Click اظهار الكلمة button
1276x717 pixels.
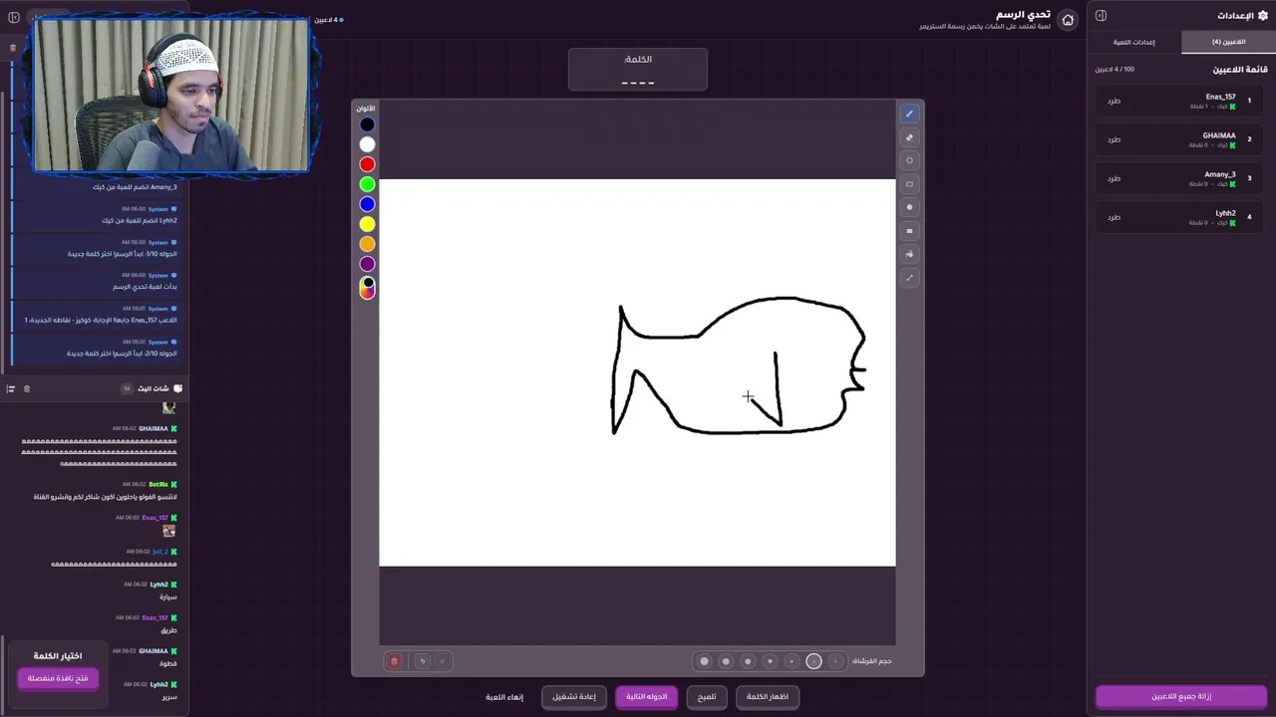768,696
